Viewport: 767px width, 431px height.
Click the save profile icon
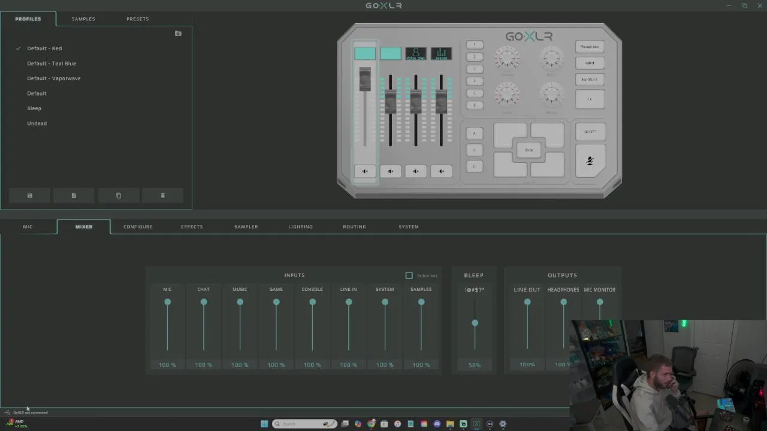point(29,195)
